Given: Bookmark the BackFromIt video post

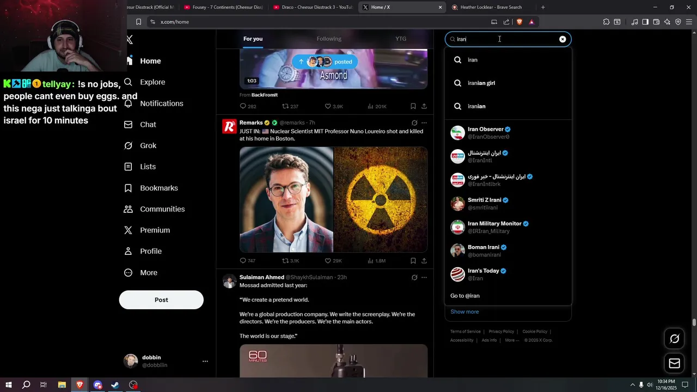Looking at the screenshot, I should 413,106.
